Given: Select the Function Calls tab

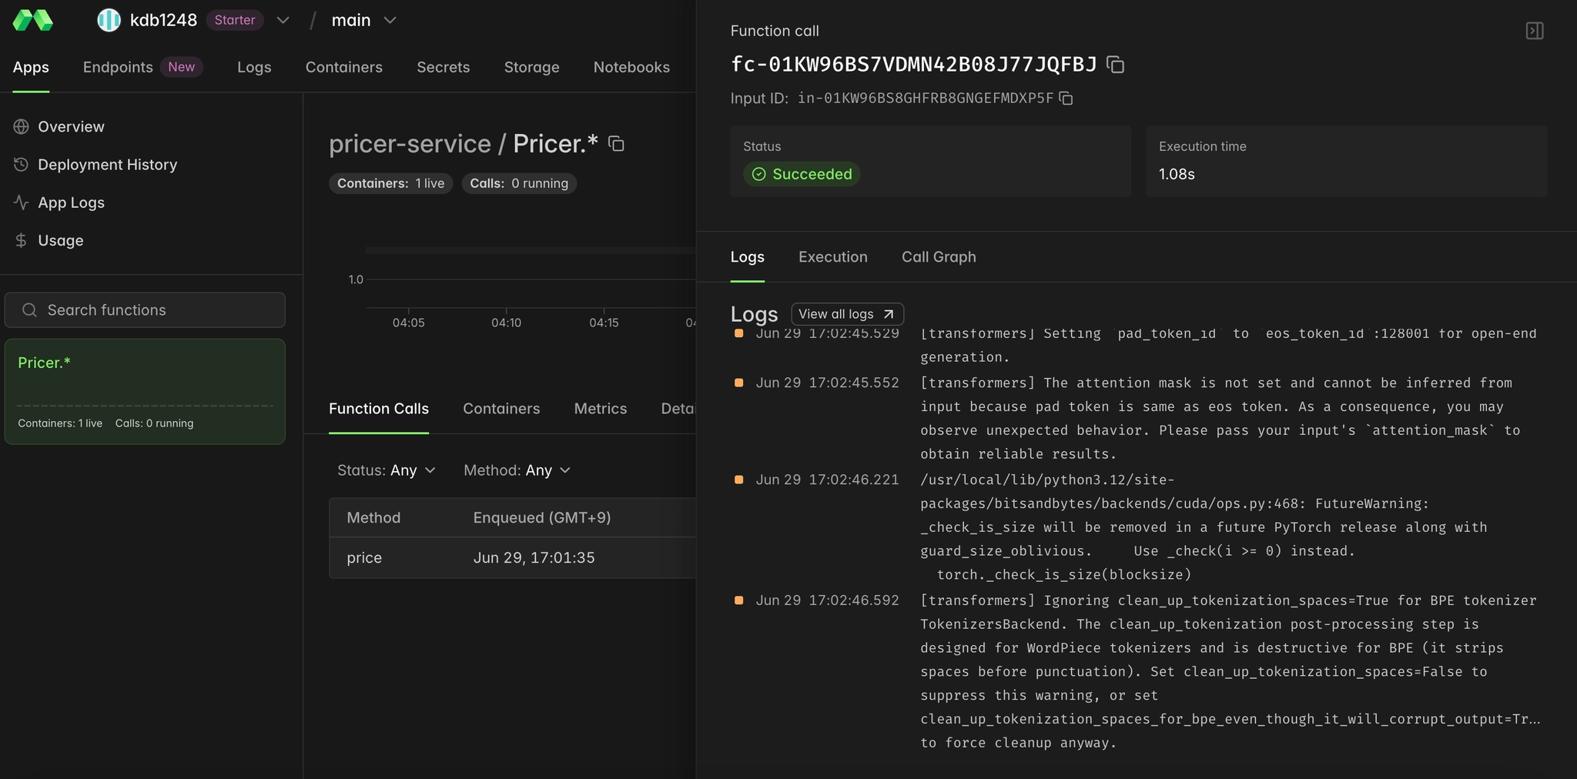Looking at the screenshot, I should [379, 409].
